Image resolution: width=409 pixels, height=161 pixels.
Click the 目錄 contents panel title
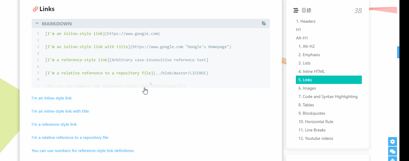306,10
